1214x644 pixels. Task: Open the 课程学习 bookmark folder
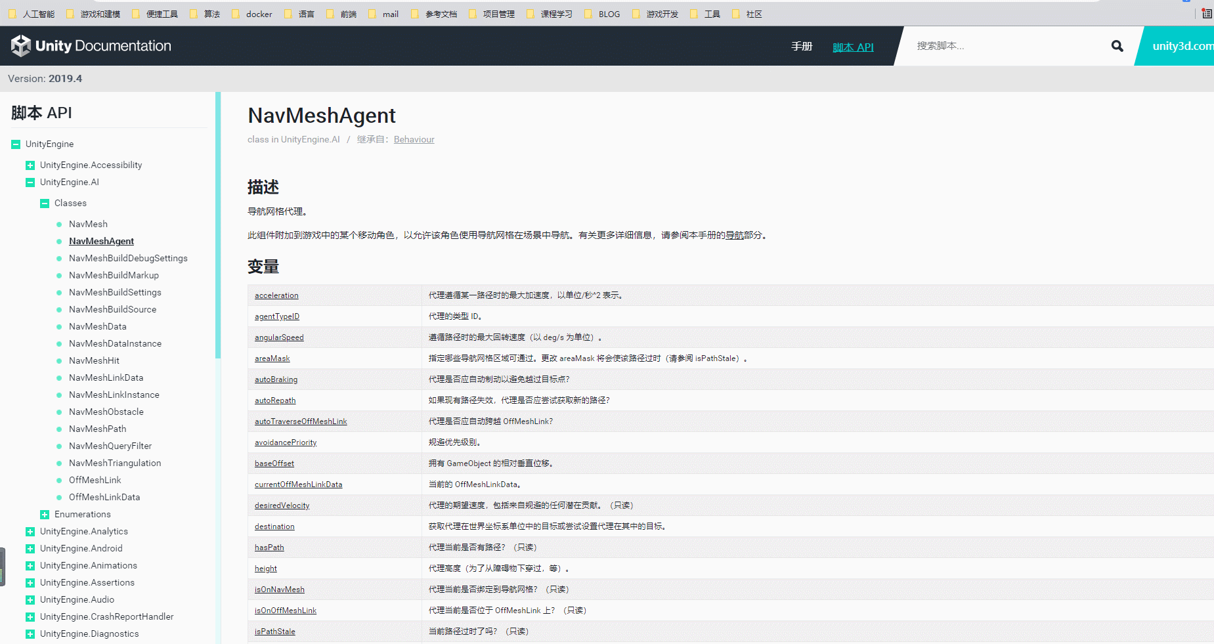550,14
